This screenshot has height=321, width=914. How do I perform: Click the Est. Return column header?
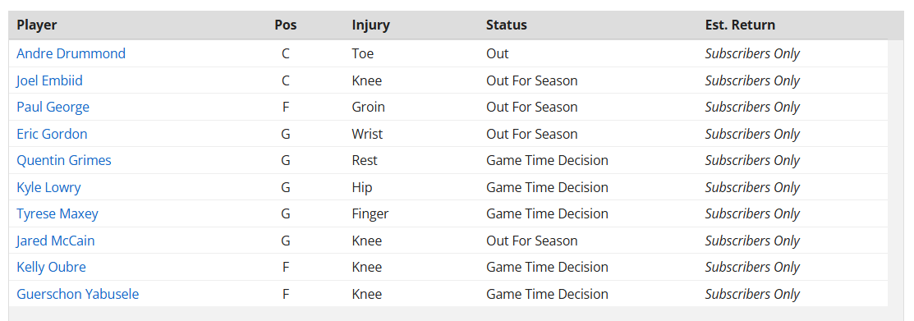[740, 25]
